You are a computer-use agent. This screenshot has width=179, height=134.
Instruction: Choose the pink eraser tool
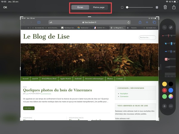click(x=168, y=59)
